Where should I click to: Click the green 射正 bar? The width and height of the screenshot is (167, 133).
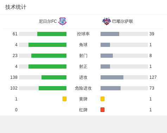click(x=47, y=66)
